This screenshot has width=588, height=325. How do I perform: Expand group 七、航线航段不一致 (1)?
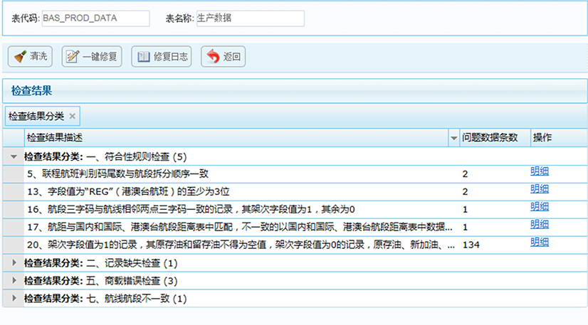coord(14,299)
